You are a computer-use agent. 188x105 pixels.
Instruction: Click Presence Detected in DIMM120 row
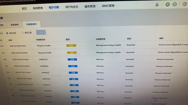(x=165, y=59)
